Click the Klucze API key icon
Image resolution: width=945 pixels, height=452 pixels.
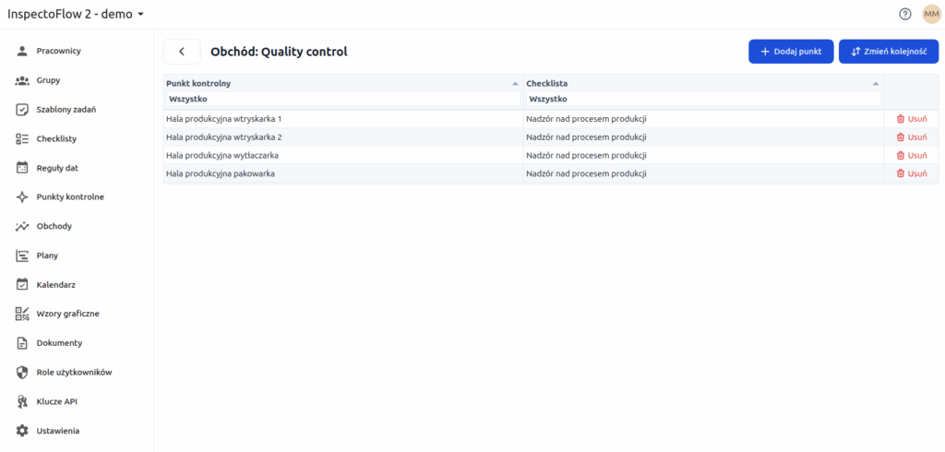[23, 401]
